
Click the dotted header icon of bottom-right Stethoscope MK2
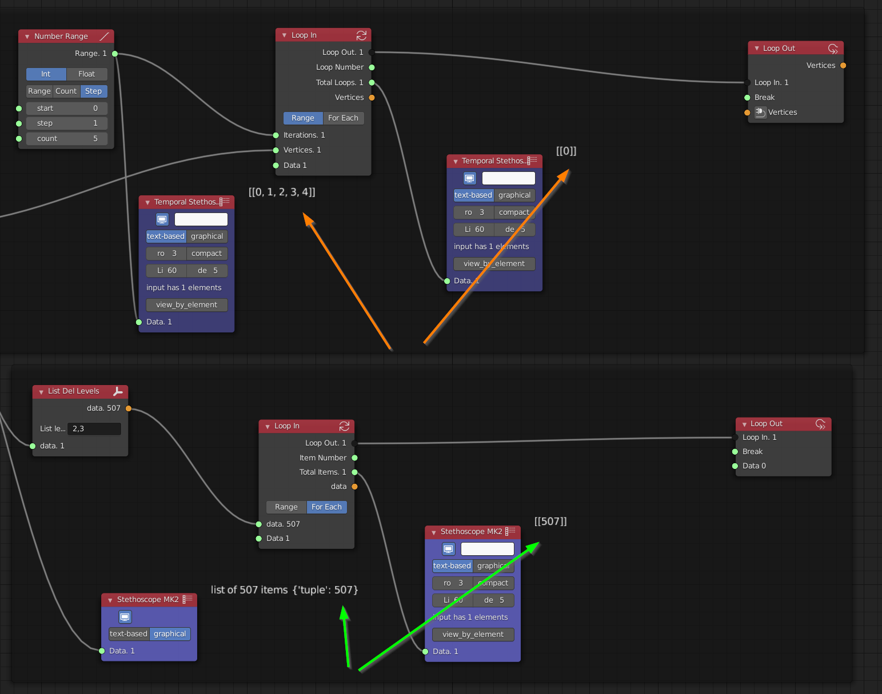(510, 531)
